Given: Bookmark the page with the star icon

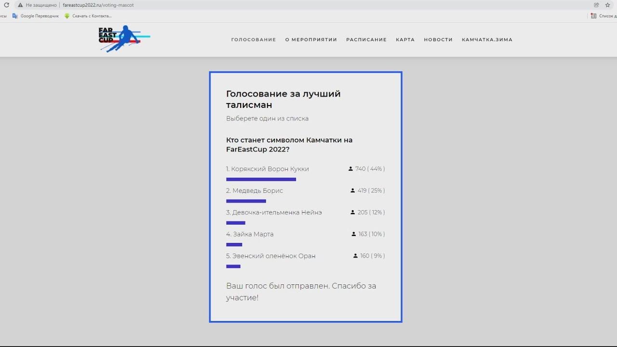Looking at the screenshot, I should tap(608, 5).
